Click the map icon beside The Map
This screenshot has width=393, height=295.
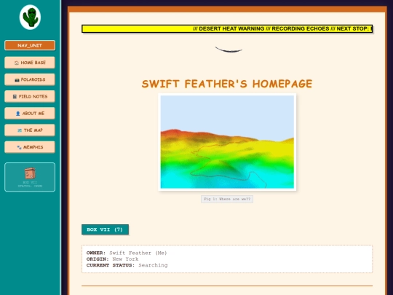pyautogui.click(x=20, y=130)
